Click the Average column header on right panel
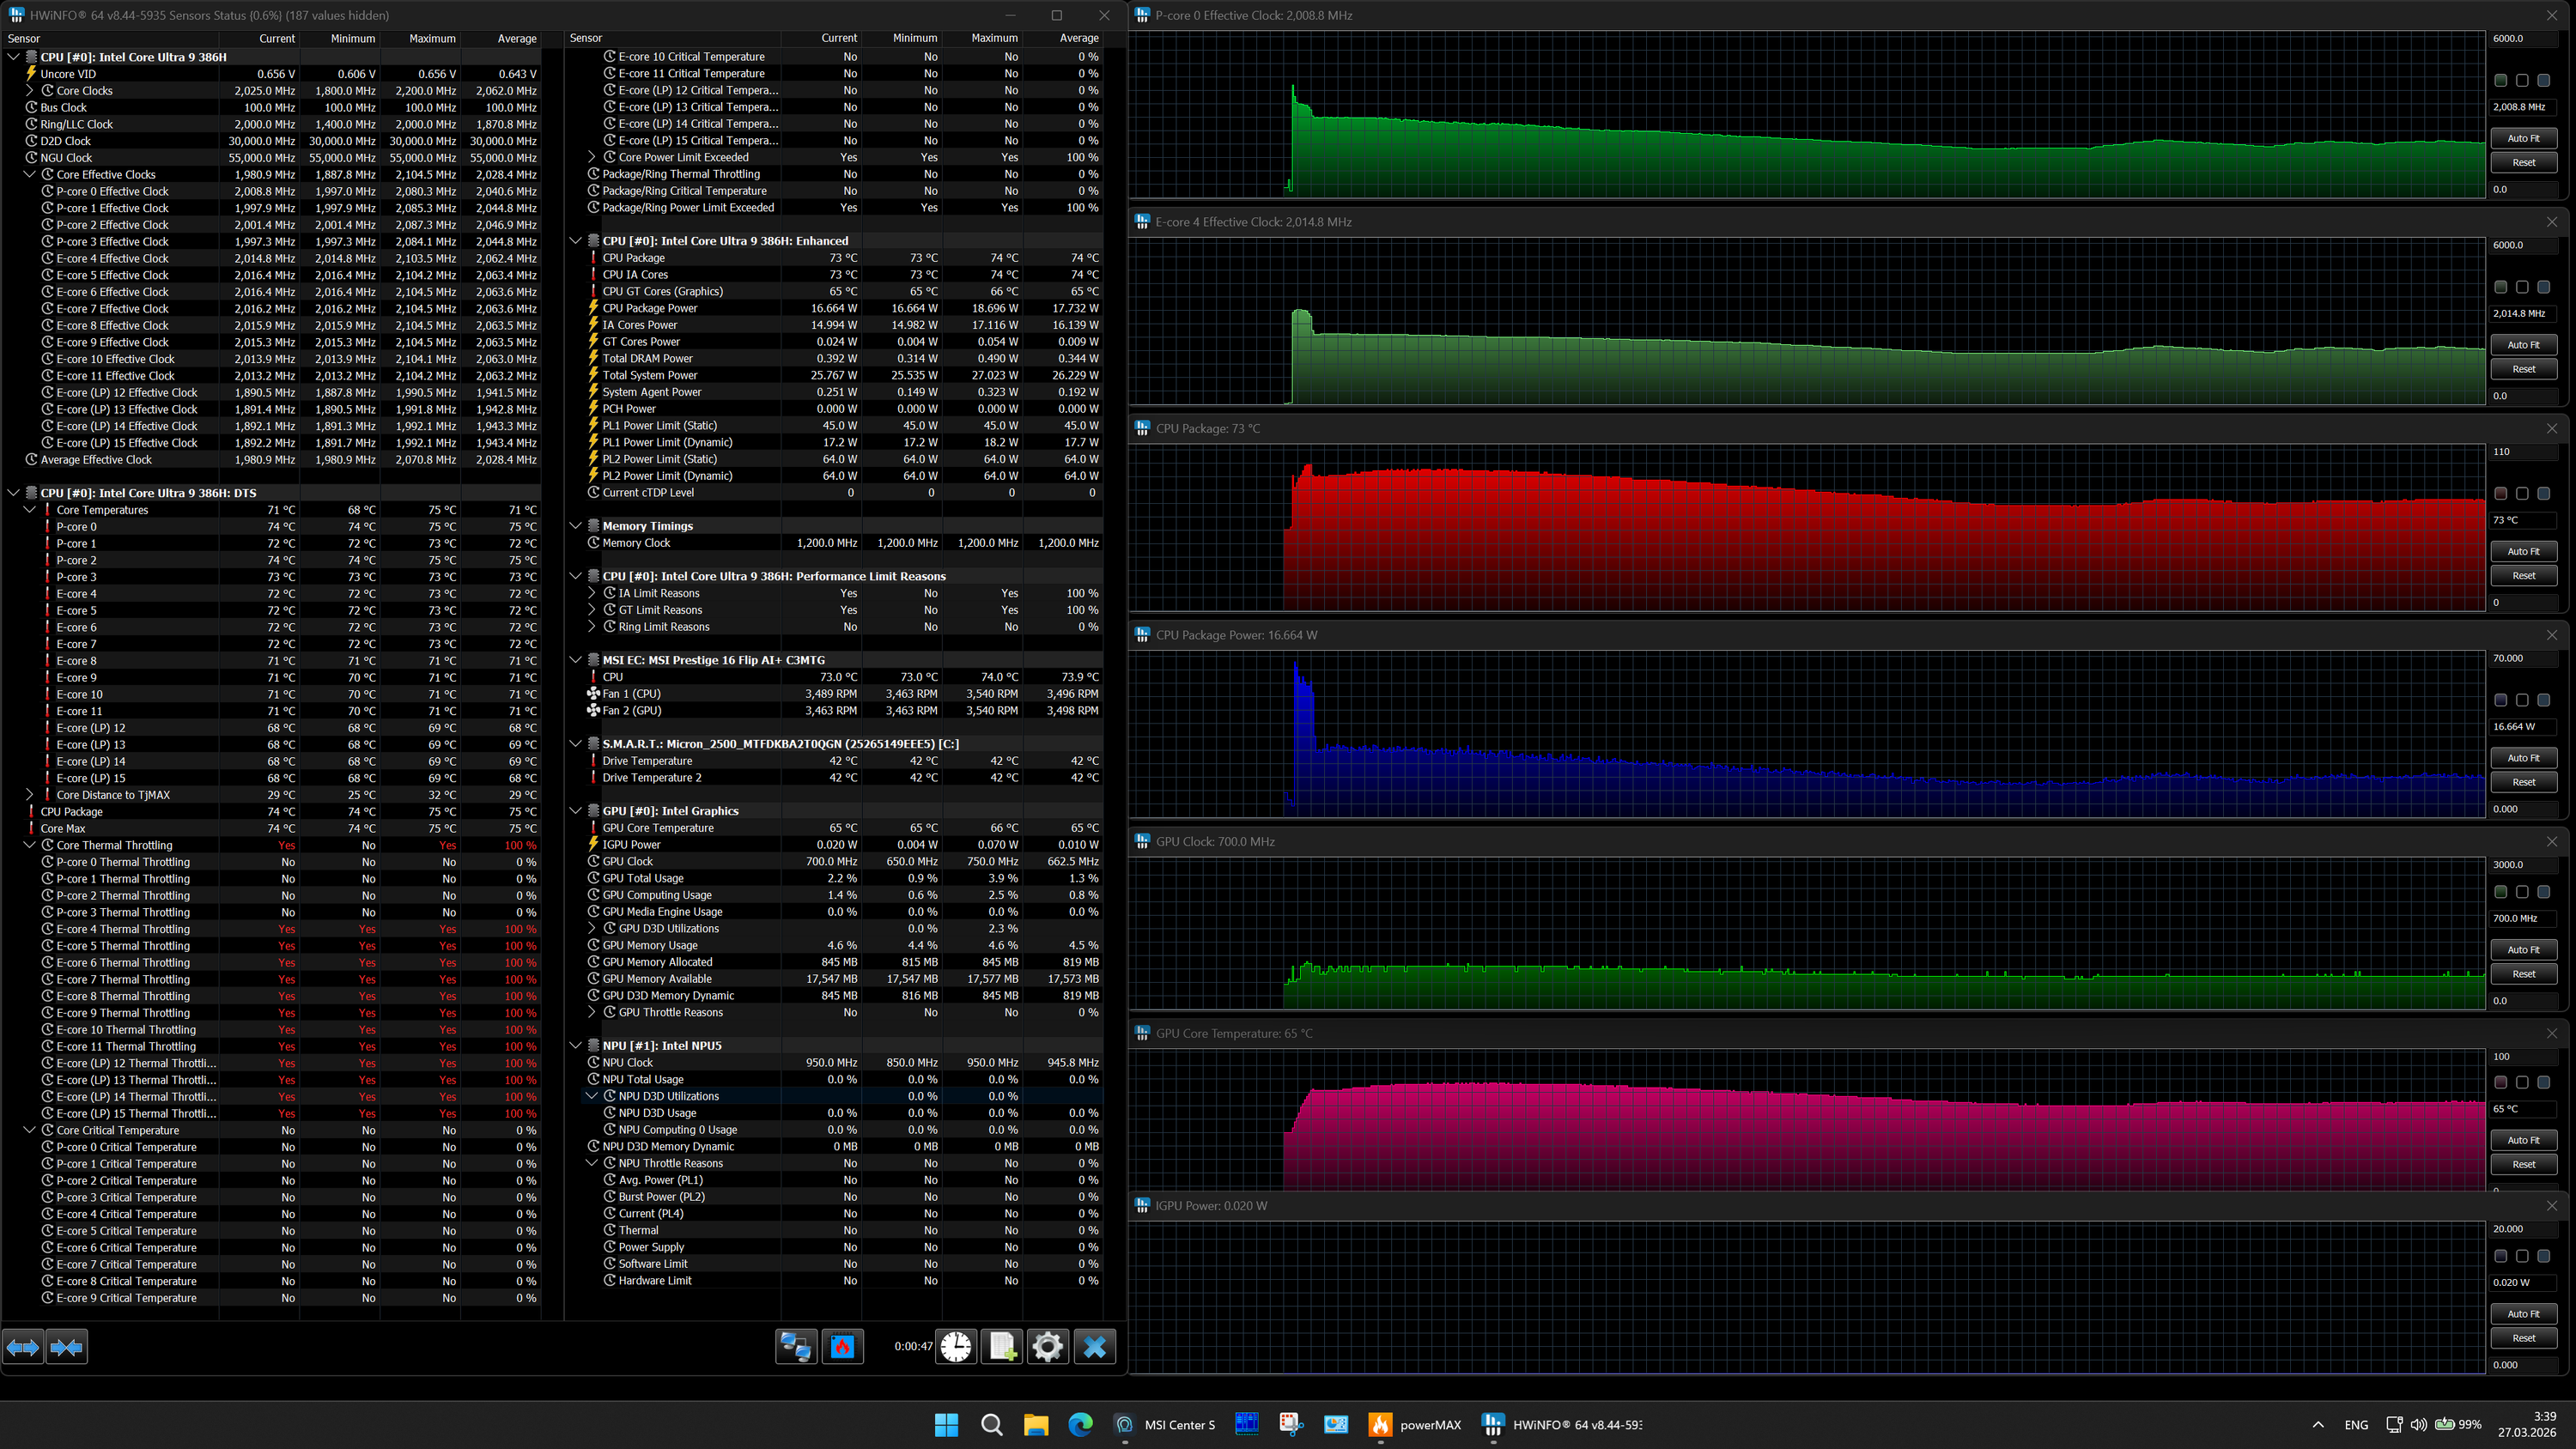Viewport: 2576px width, 1449px height. 1078,38
